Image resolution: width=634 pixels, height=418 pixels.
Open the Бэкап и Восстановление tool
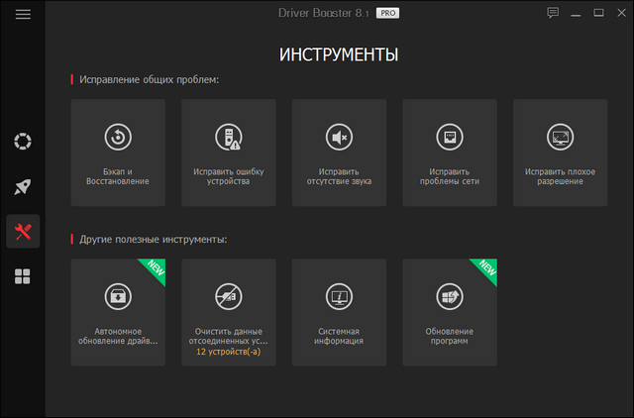[118, 153]
